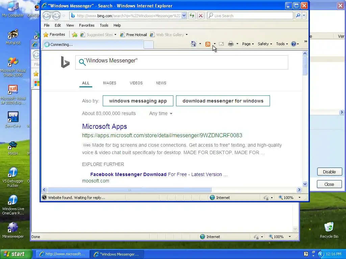346x259 pixels.
Task: Click the Bing logo on the page
Action: pyautogui.click(x=65, y=62)
